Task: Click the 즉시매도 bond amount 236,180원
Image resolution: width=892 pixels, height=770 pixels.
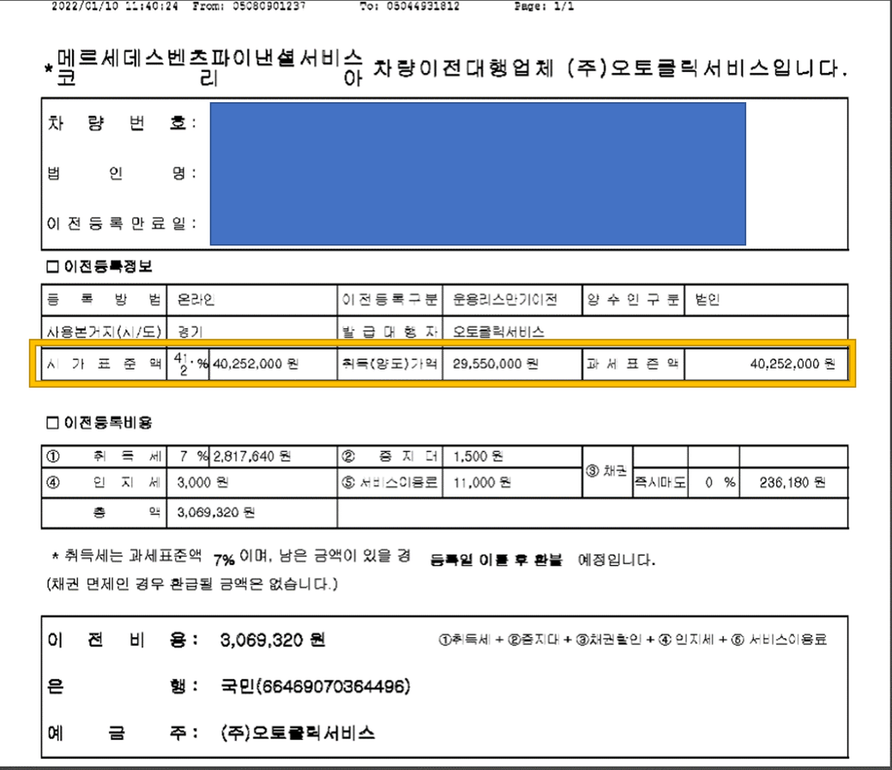Action: (792, 483)
